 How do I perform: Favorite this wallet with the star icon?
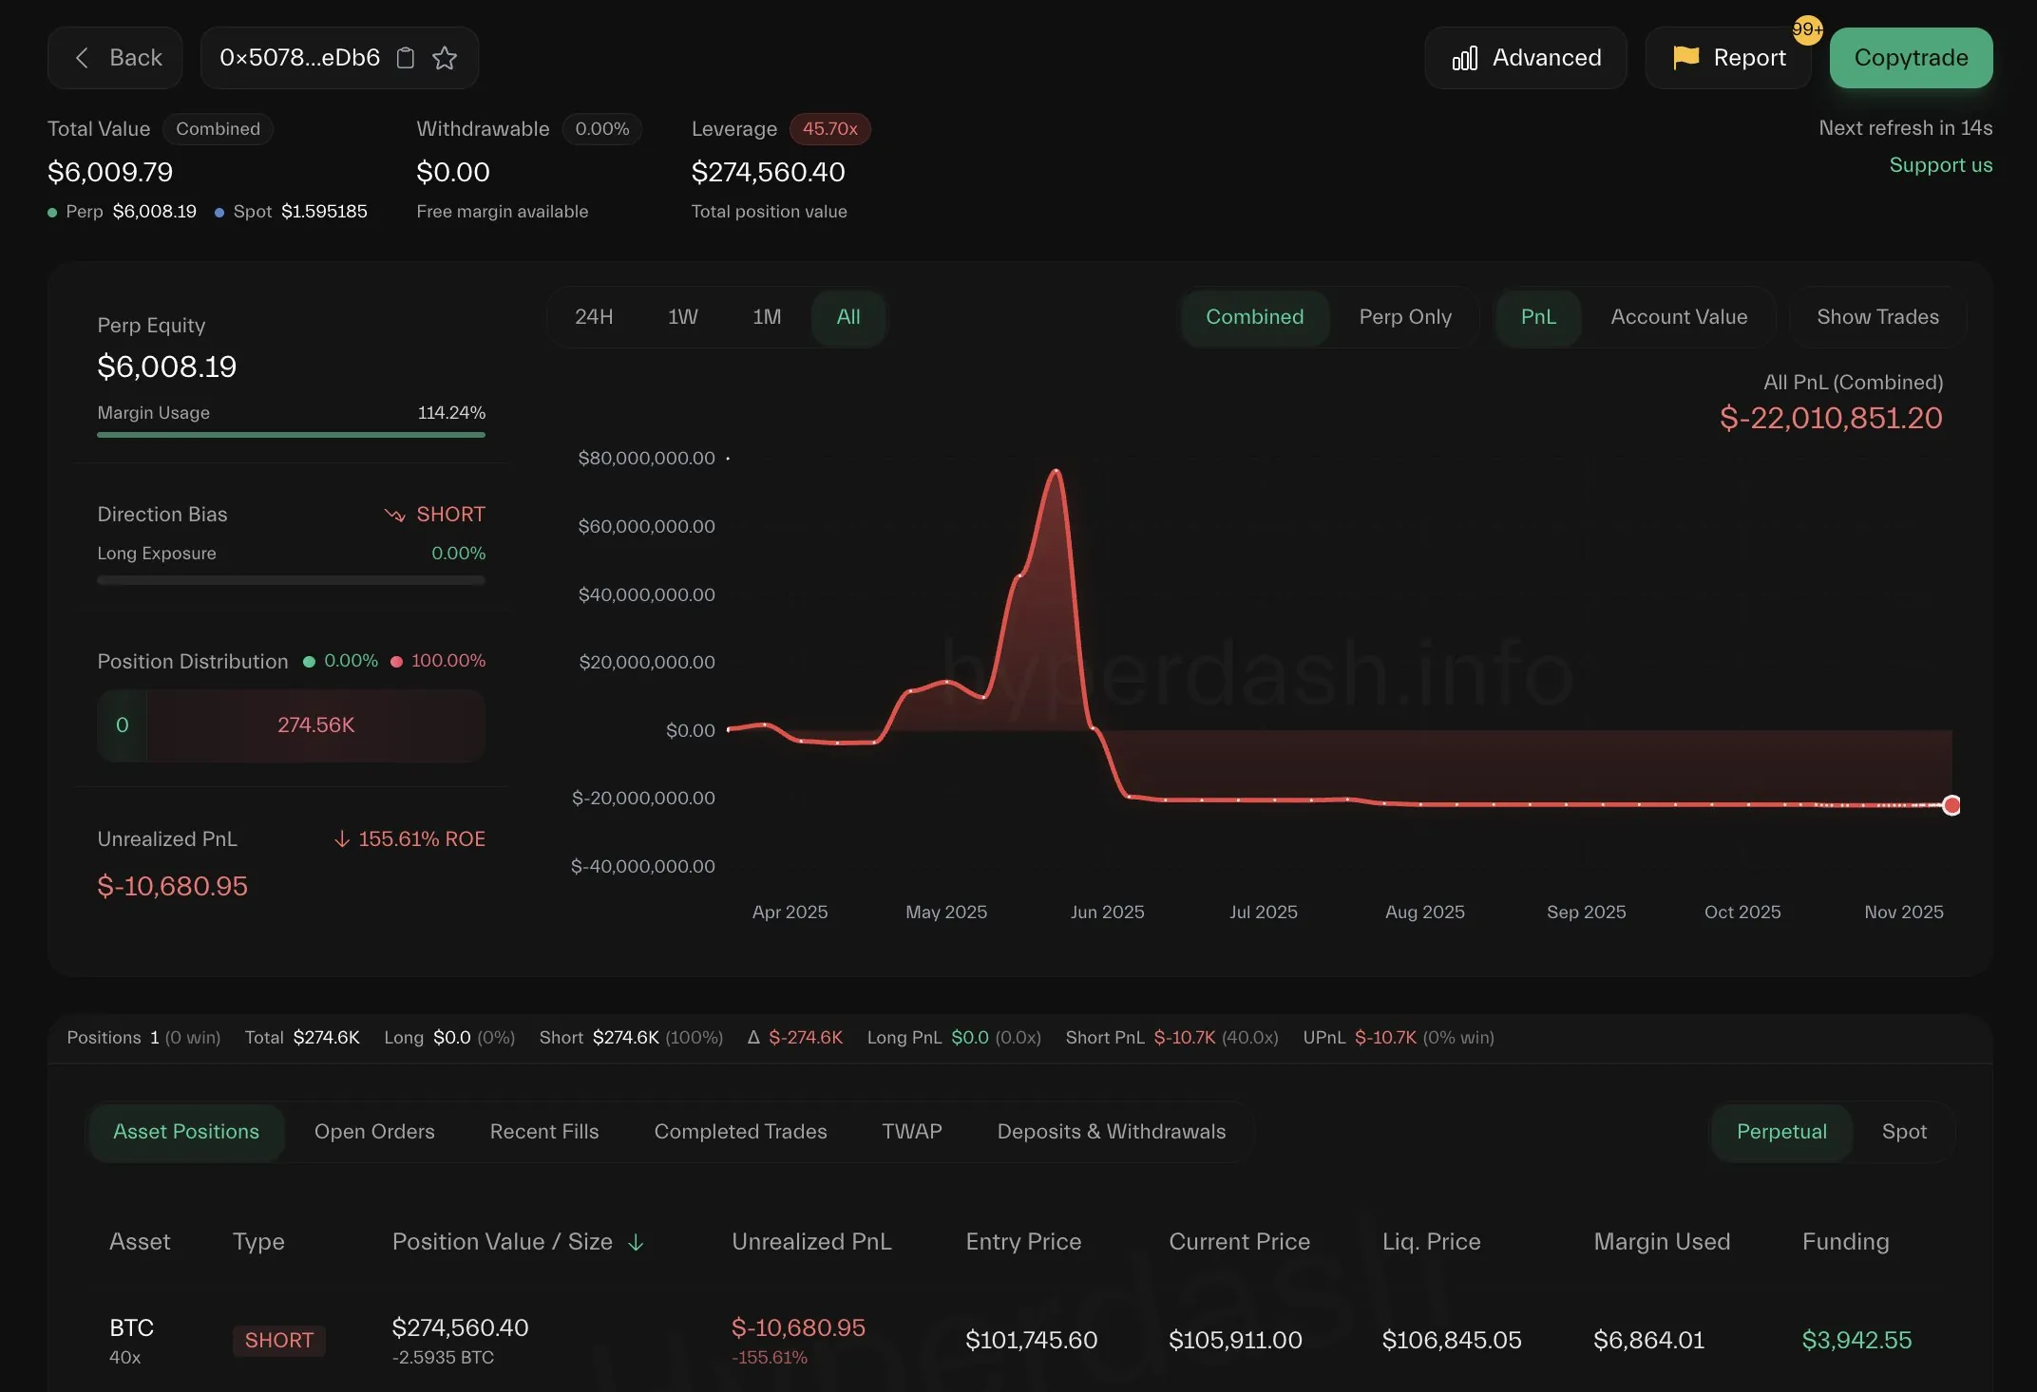tap(445, 58)
